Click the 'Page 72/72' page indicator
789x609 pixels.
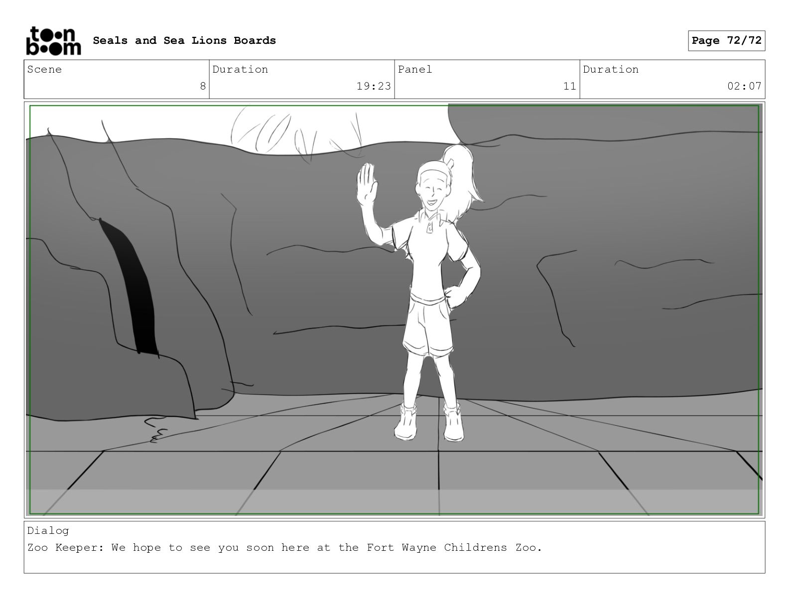pos(726,41)
